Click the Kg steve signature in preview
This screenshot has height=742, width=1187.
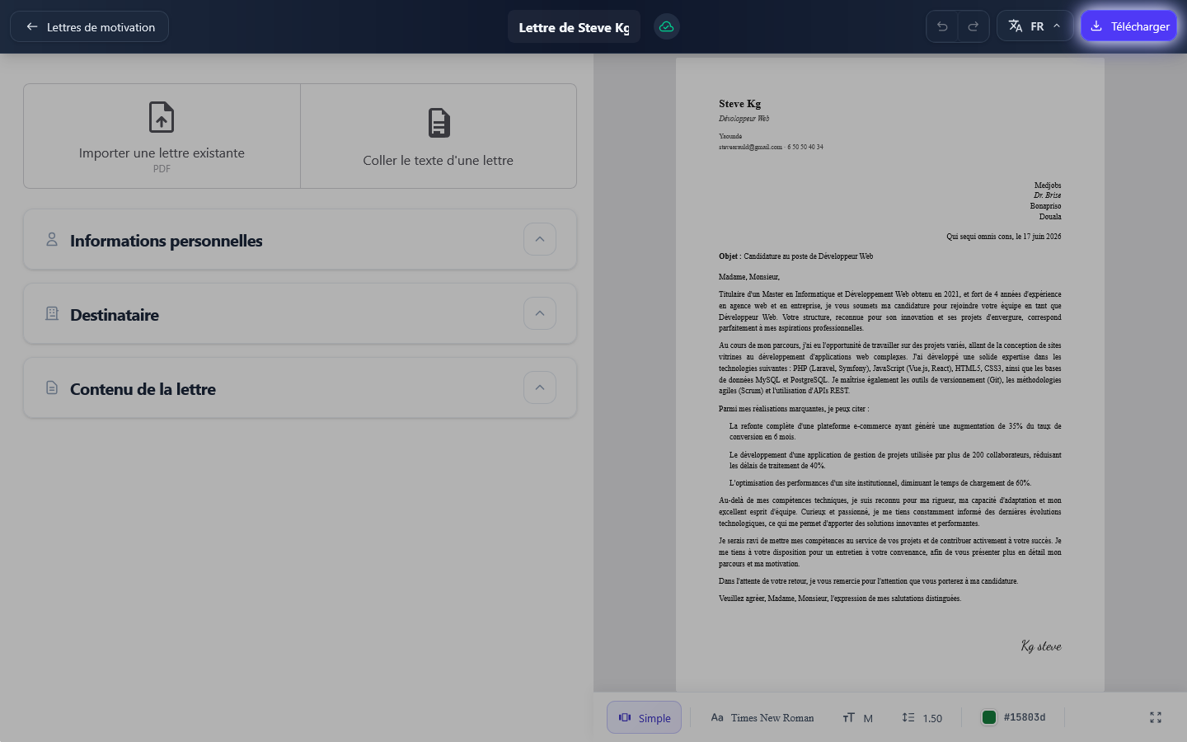coord(1041,646)
